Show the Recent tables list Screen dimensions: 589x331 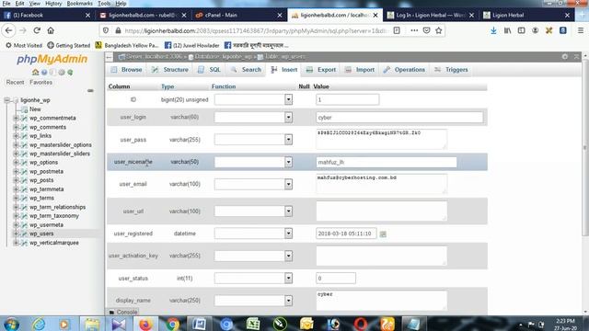pos(15,82)
